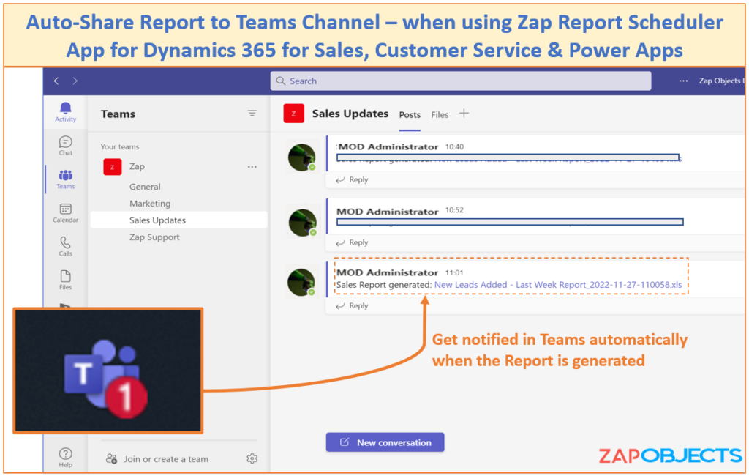749x476 pixels.
Task: Click the Sales Updates channel title
Action: pyautogui.click(x=350, y=114)
